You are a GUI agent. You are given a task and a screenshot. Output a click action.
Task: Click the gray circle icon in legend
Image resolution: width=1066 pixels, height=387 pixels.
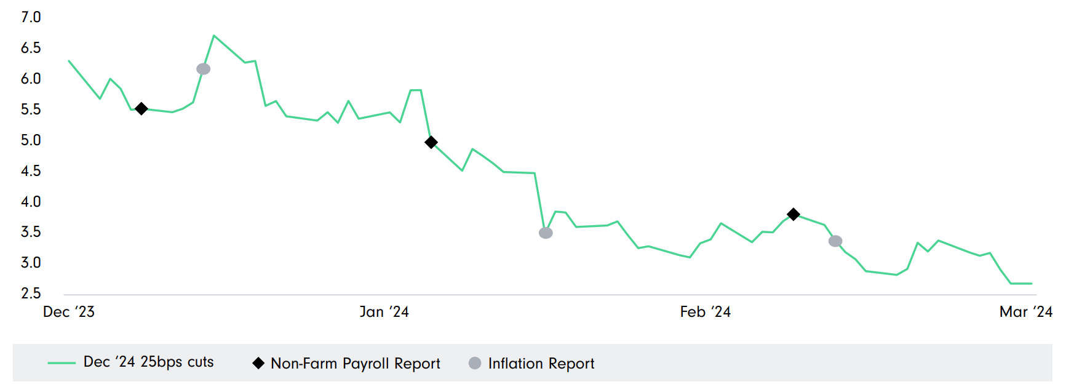click(475, 364)
